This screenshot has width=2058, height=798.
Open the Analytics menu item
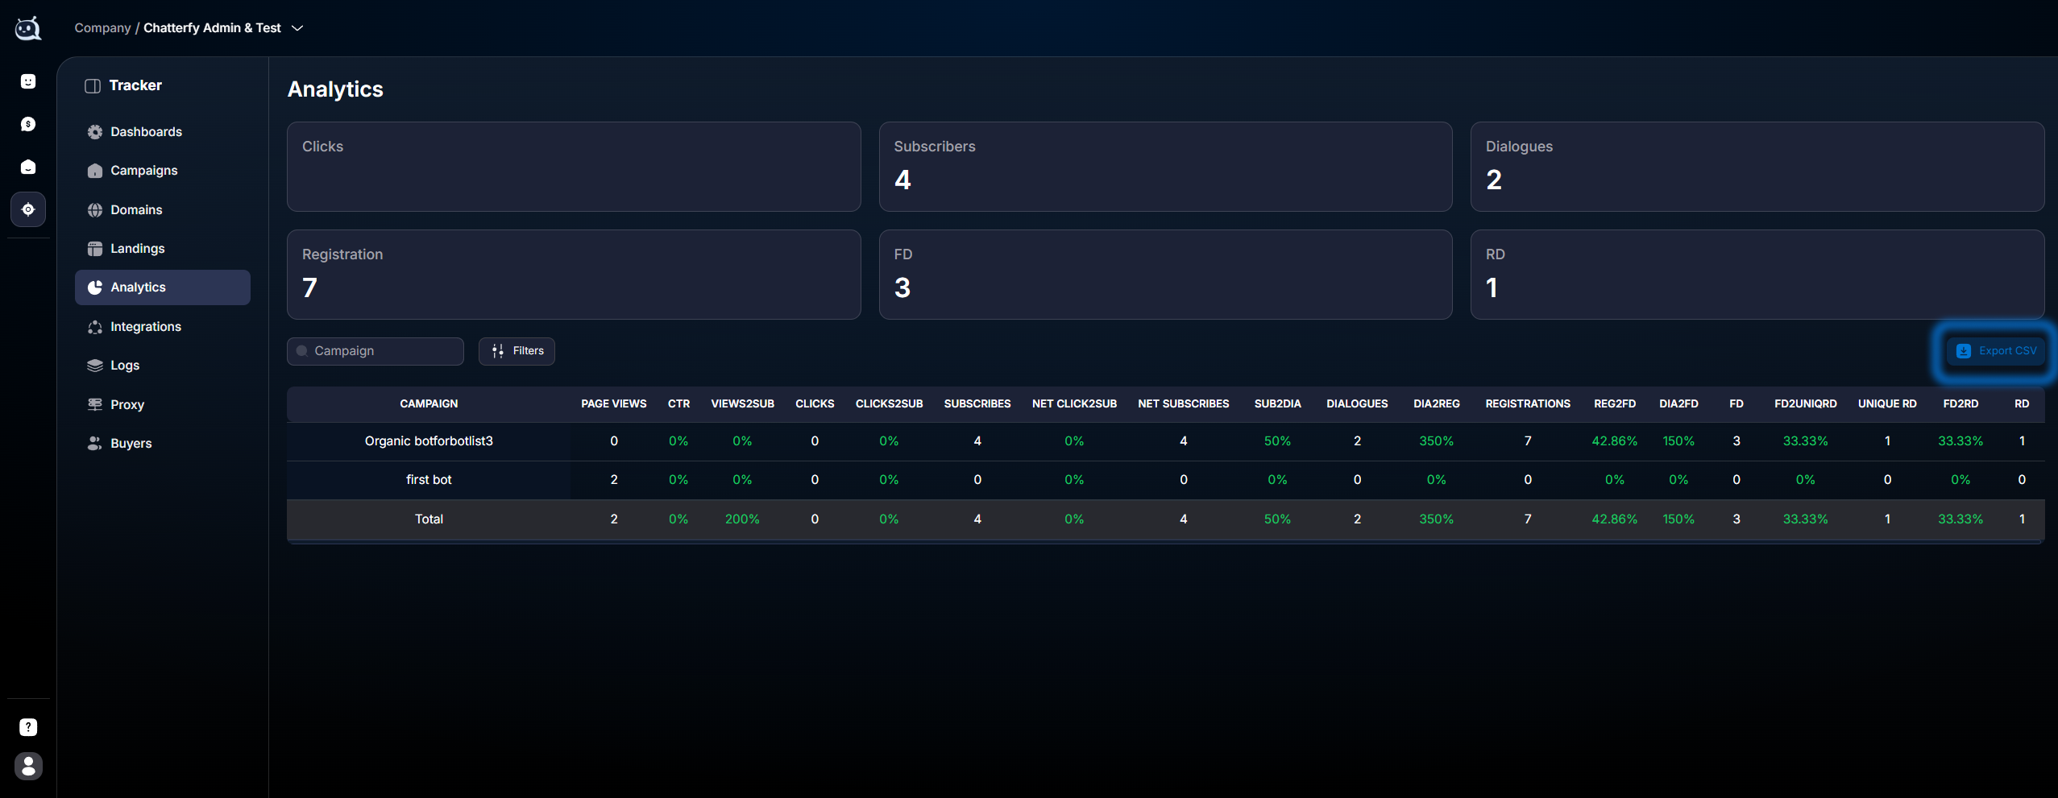(163, 287)
